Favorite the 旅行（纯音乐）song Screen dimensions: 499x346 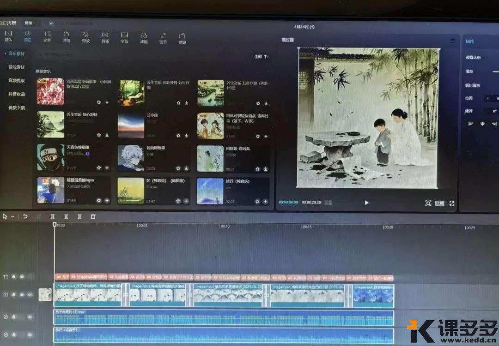coord(257,202)
